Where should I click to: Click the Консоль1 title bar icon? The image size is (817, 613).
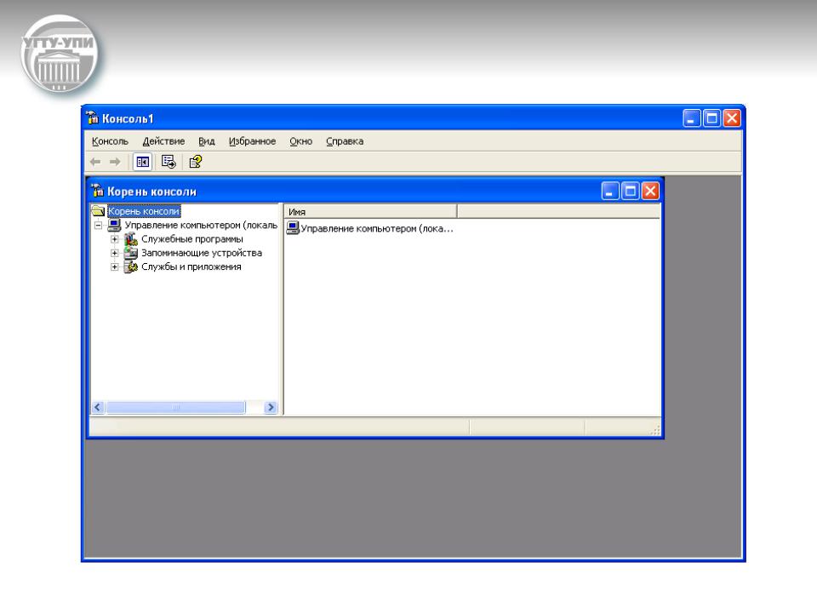coord(93,117)
